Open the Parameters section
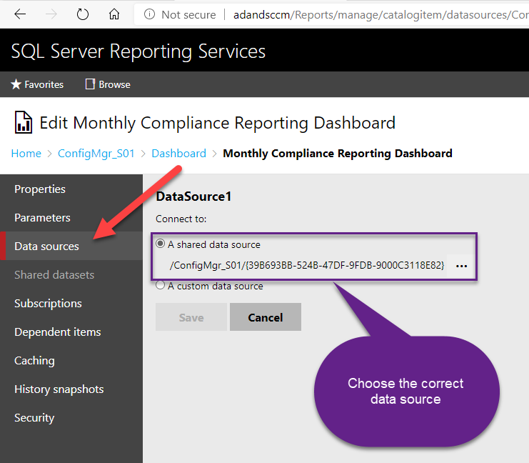Viewport: 529px width, 463px height. click(71, 217)
